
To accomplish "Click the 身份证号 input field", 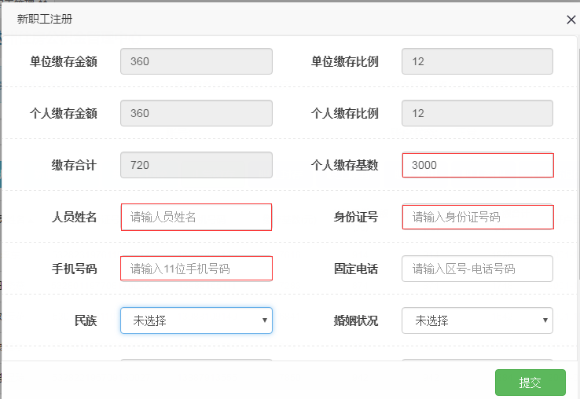I will [x=477, y=218].
